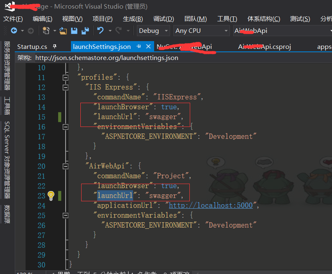The image size is (332, 274).
Task: Collapse the "AirWebApi" block on line 20
Action: click(66, 166)
